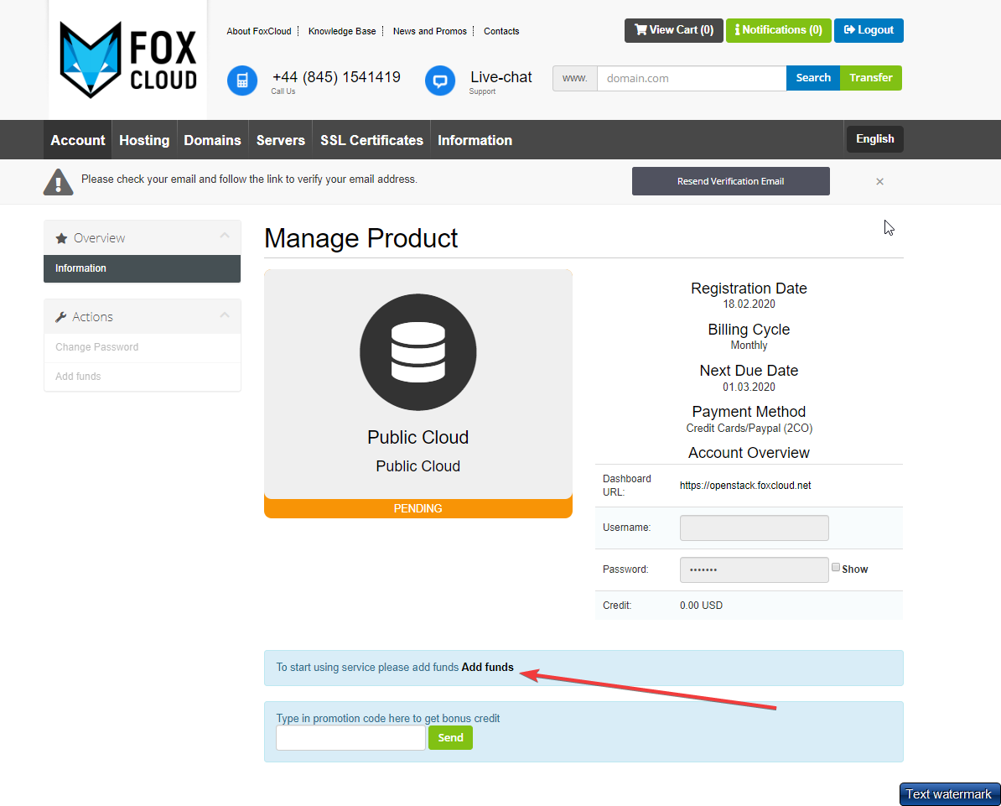
Task: Open the Notifications button
Action: coord(778,30)
